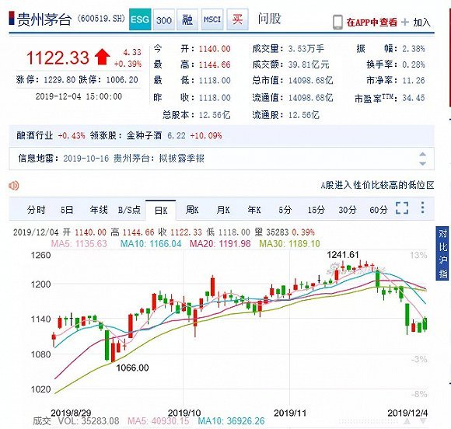
Task: Open 金种子酒 leading stock link
Action: coord(144,135)
